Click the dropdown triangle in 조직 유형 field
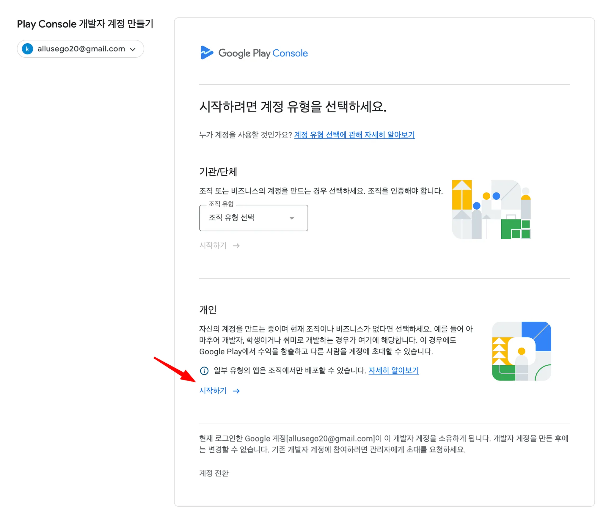 292,218
